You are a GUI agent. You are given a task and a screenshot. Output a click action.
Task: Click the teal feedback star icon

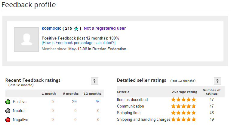[76, 28]
